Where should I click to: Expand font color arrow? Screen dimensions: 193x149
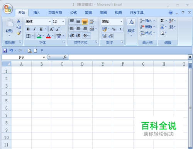(52, 36)
